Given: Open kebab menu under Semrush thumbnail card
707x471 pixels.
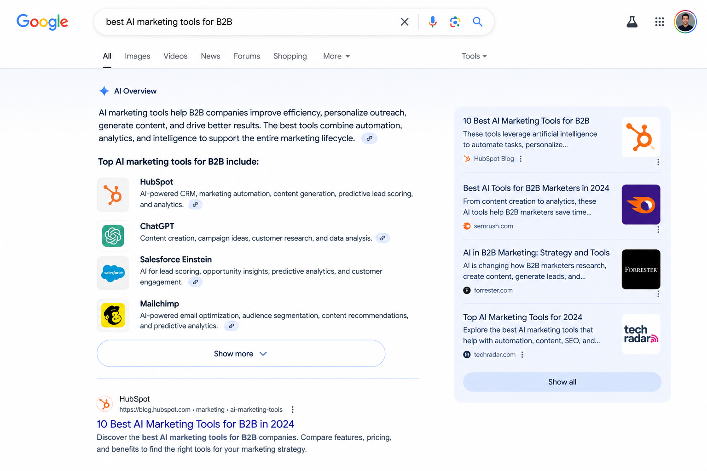Looking at the screenshot, I should click(x=658, y=230).
